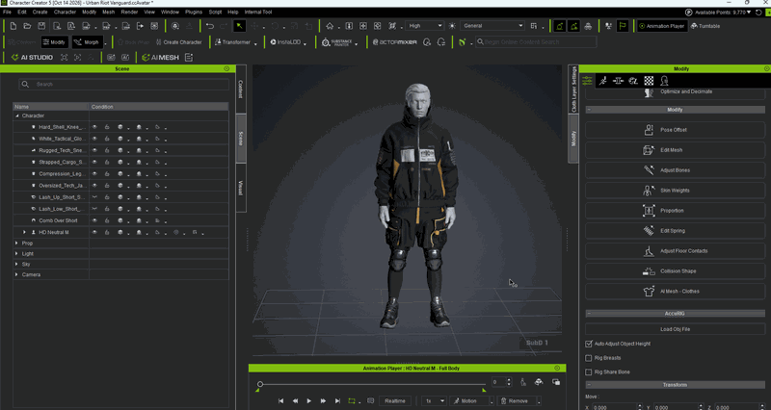Toggle visibility of Hard_Shell_Knee item
771x410 pixels.
point(94,127)
